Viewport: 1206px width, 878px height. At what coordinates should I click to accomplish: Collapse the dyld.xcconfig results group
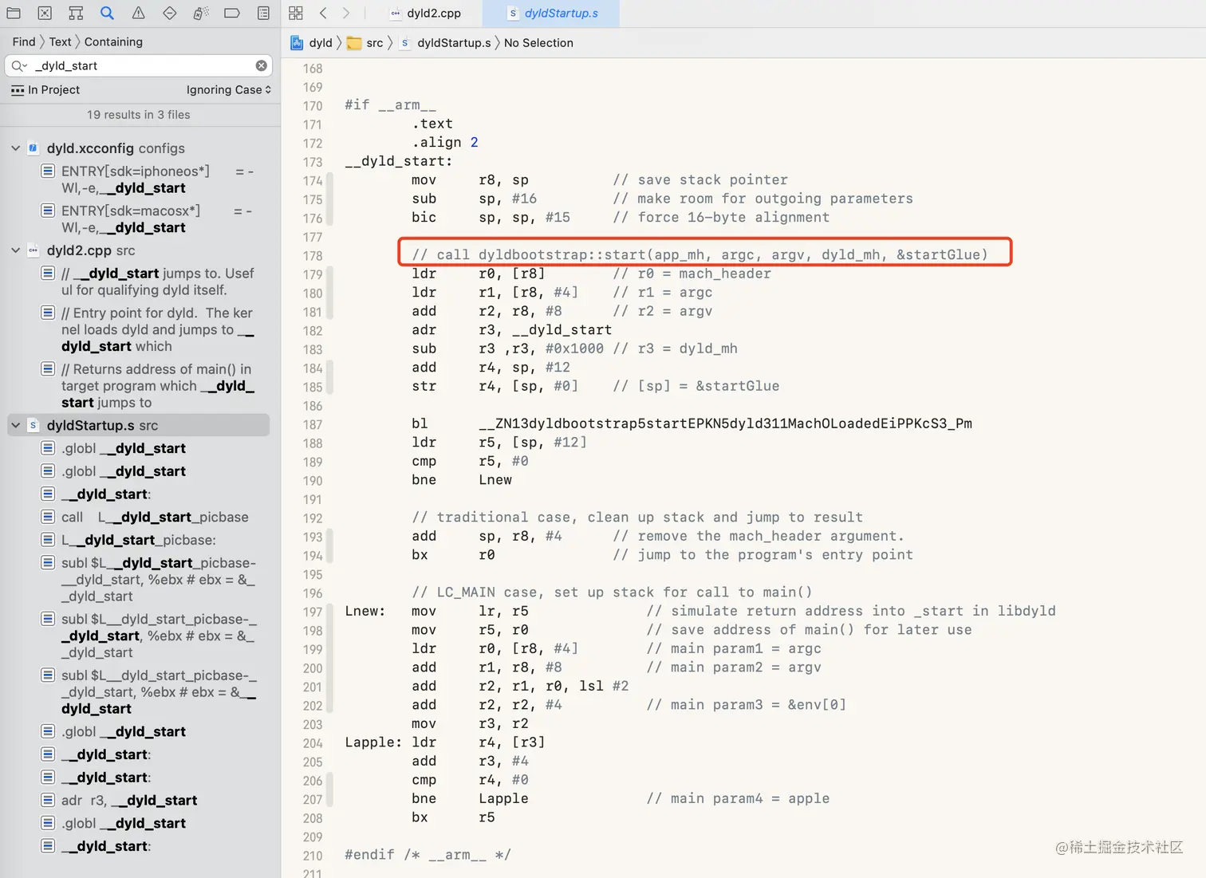(x=15, y=148)
